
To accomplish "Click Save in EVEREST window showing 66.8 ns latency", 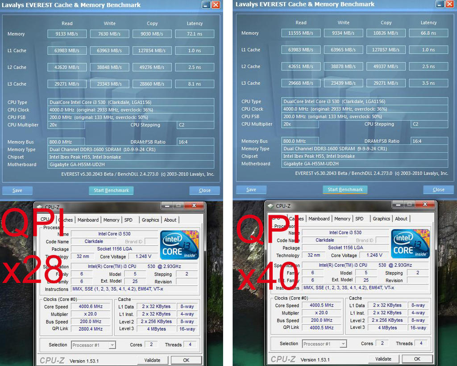I will (251, 189).
